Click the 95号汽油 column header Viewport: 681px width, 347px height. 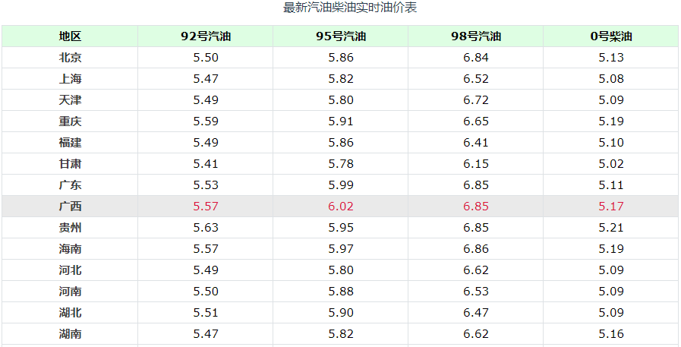click(x=341, y=36)
